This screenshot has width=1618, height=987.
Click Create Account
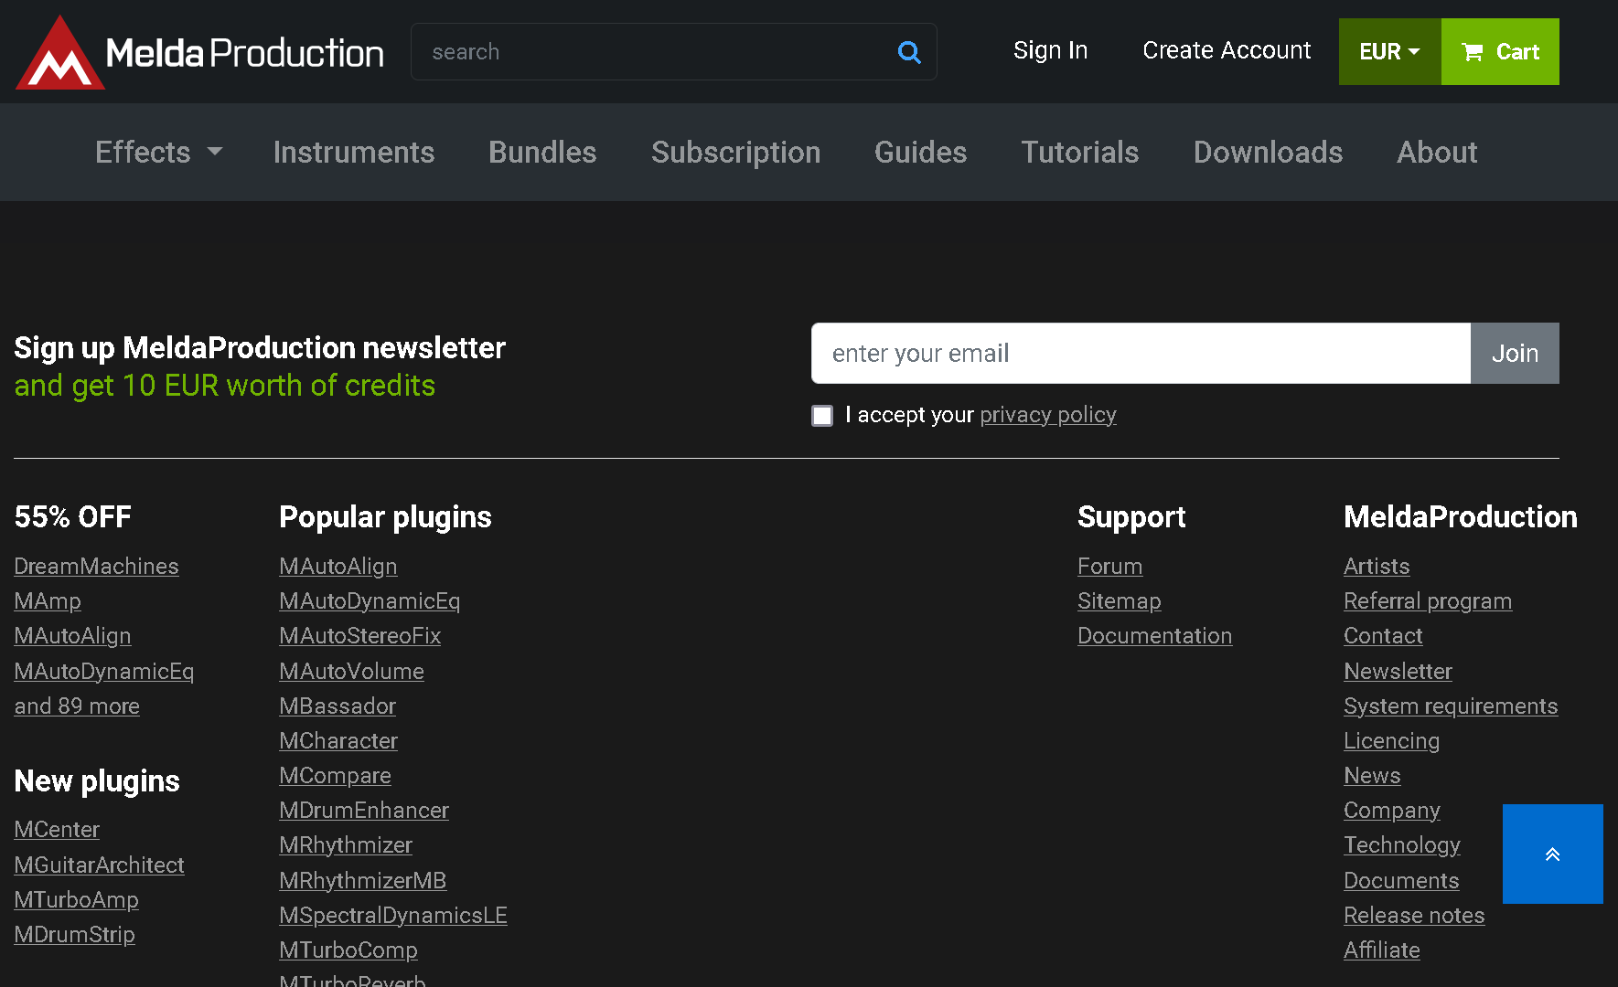click(1227, 50)
